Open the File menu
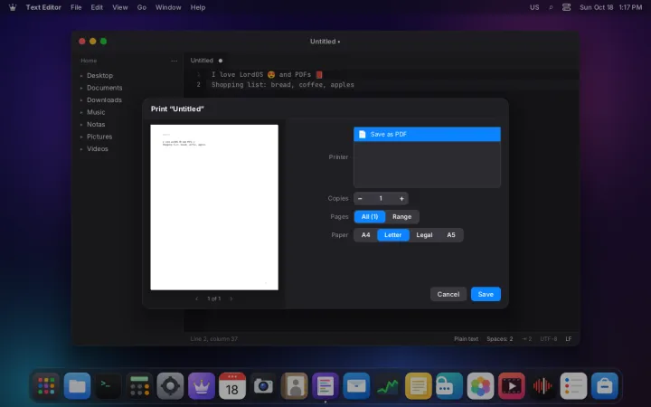 (x=76, y=7)
